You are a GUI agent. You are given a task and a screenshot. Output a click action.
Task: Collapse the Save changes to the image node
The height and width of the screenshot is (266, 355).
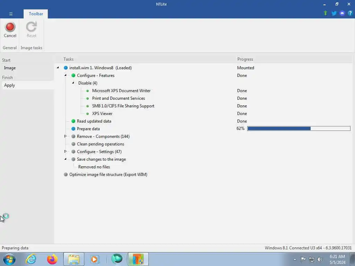[66, 159]
